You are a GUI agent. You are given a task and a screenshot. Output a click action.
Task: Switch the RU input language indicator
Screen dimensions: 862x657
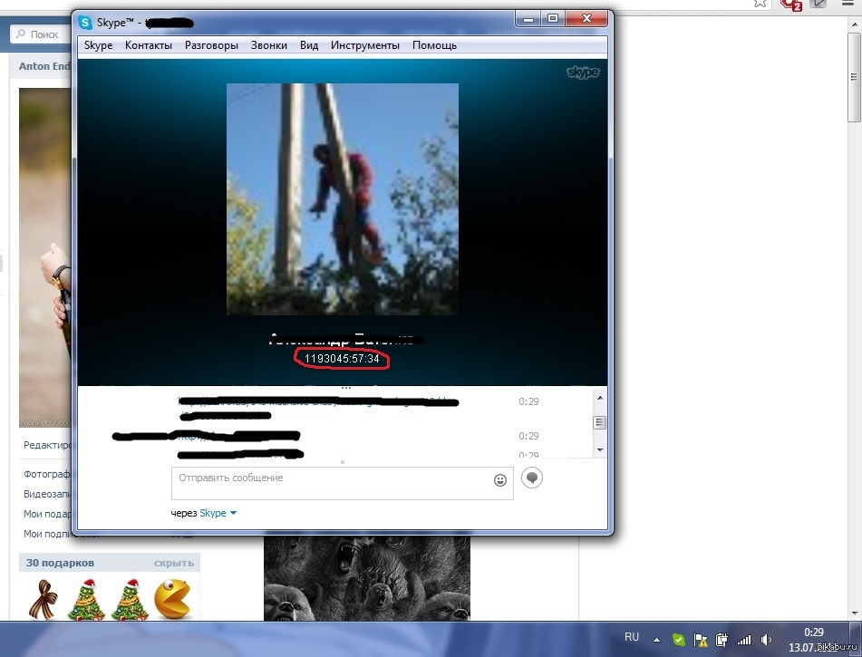click(x=632, y=637)
